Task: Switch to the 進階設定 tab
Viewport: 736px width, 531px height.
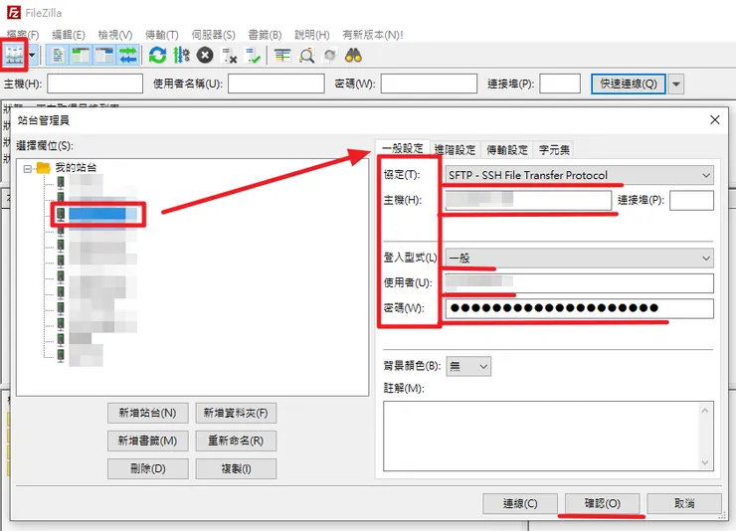Action: 455,149
